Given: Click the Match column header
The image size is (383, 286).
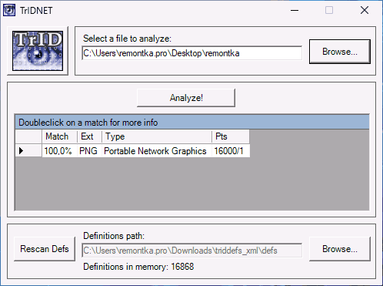Looking at the screenshot, I should (59, 136).
